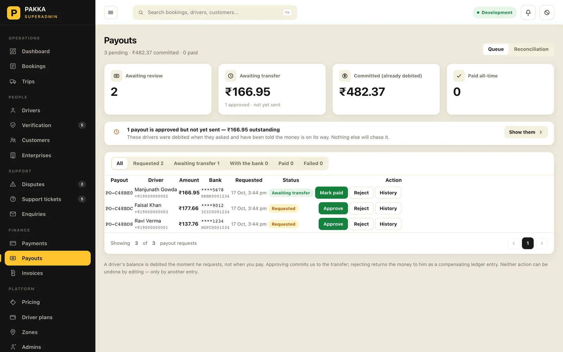Open Dashboard from the sidebar

click(x=48, y=51)
